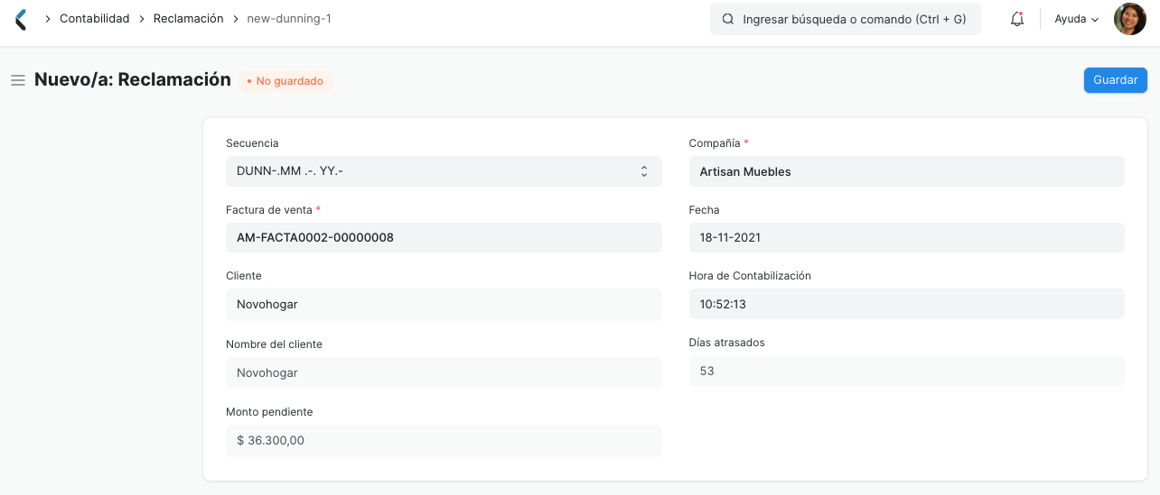Edit the Compañía field
The width and height of the screenshot is (1160, 495).
pos(906,171)
